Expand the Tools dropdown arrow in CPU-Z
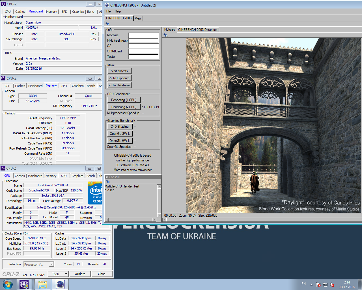Image resolution: width=362 pixels, height=290 pixels. (x=66, y=274)
